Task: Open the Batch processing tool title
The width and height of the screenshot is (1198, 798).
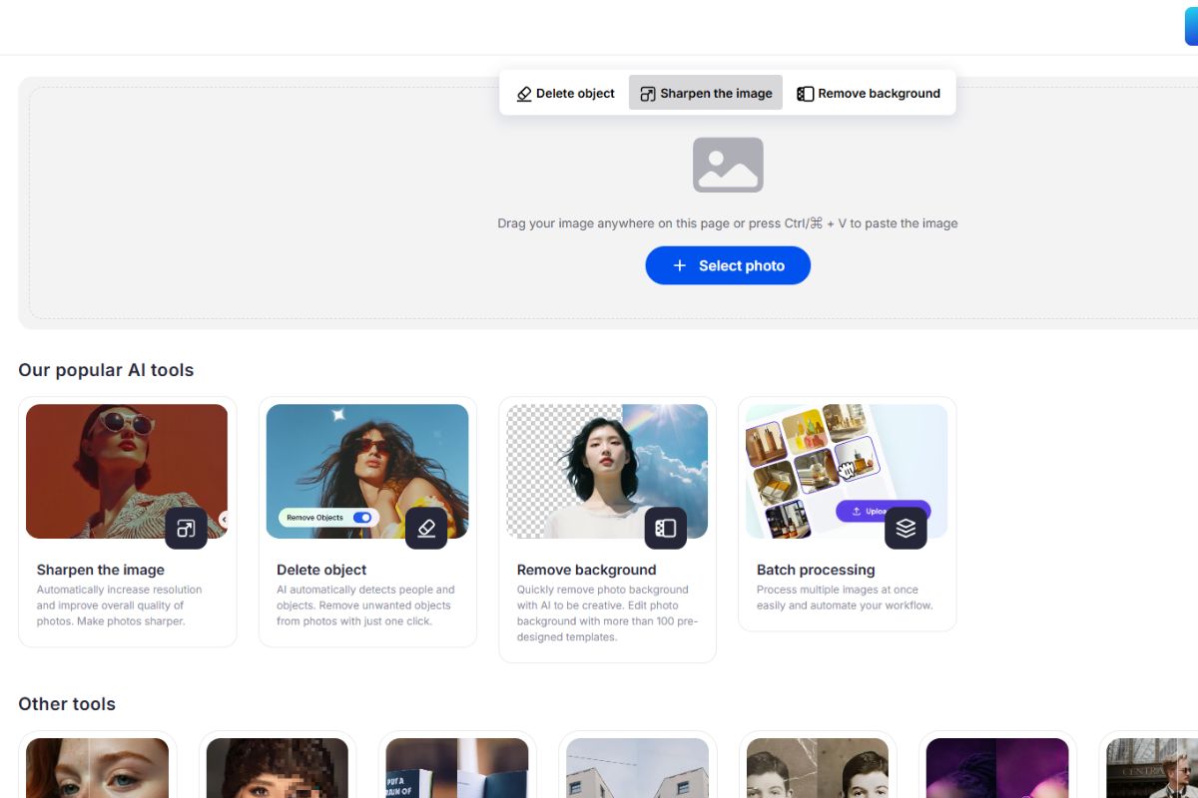Action: click(x=816, y=570)
